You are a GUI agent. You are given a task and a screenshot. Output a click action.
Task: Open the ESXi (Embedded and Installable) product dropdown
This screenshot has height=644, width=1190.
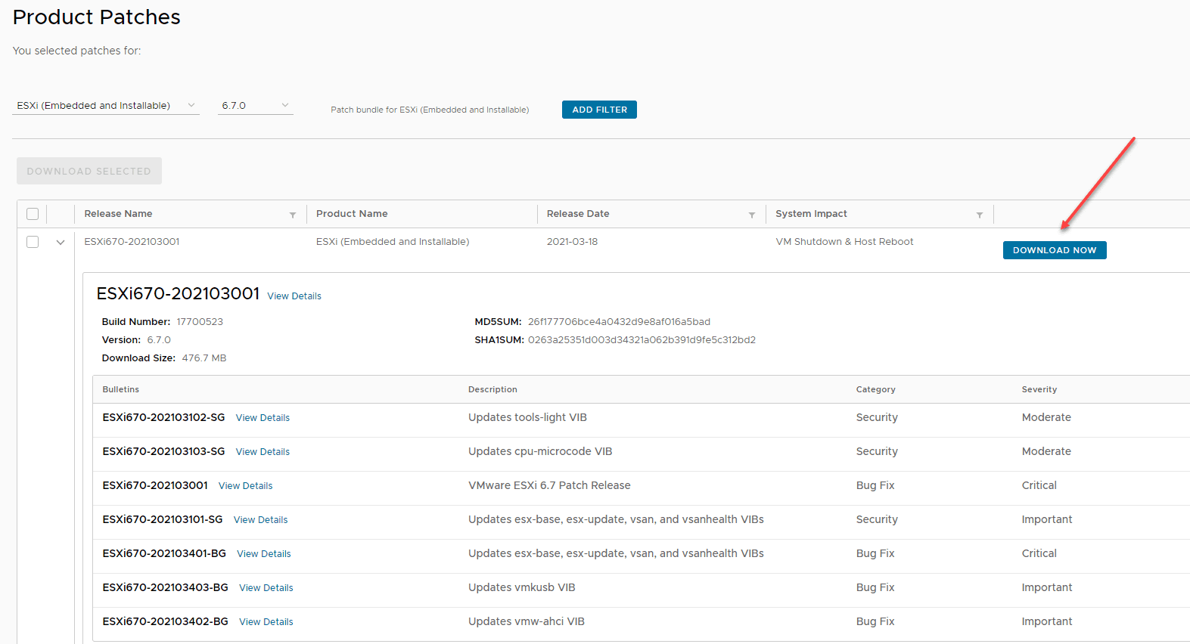click(106, 106)
